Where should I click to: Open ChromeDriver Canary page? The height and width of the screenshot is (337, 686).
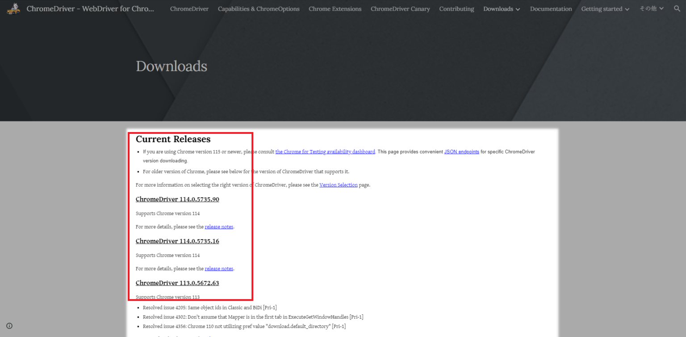[x=400, y=9]
